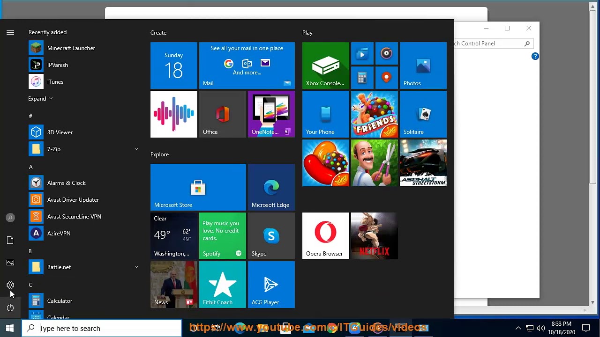Open the Asphalt Streetstorm tile
Image resolution: width=600 pixels, height=337 pixels.
click(x=423, y=163)
